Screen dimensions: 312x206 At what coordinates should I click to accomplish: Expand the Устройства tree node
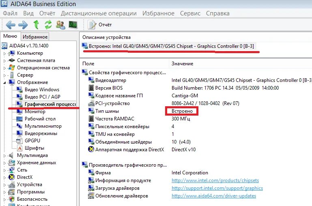[4, 185]
